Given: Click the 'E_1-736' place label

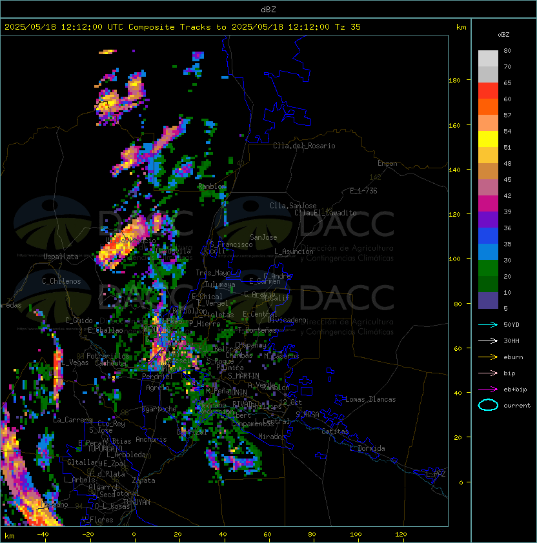Looking at the screenshot, I should point(363,191).
